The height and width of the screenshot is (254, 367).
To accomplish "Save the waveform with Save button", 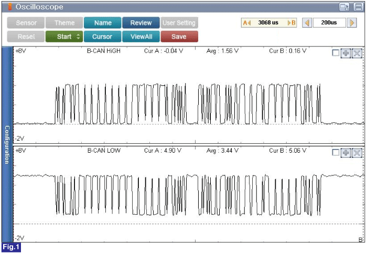I will pos(179,37).
